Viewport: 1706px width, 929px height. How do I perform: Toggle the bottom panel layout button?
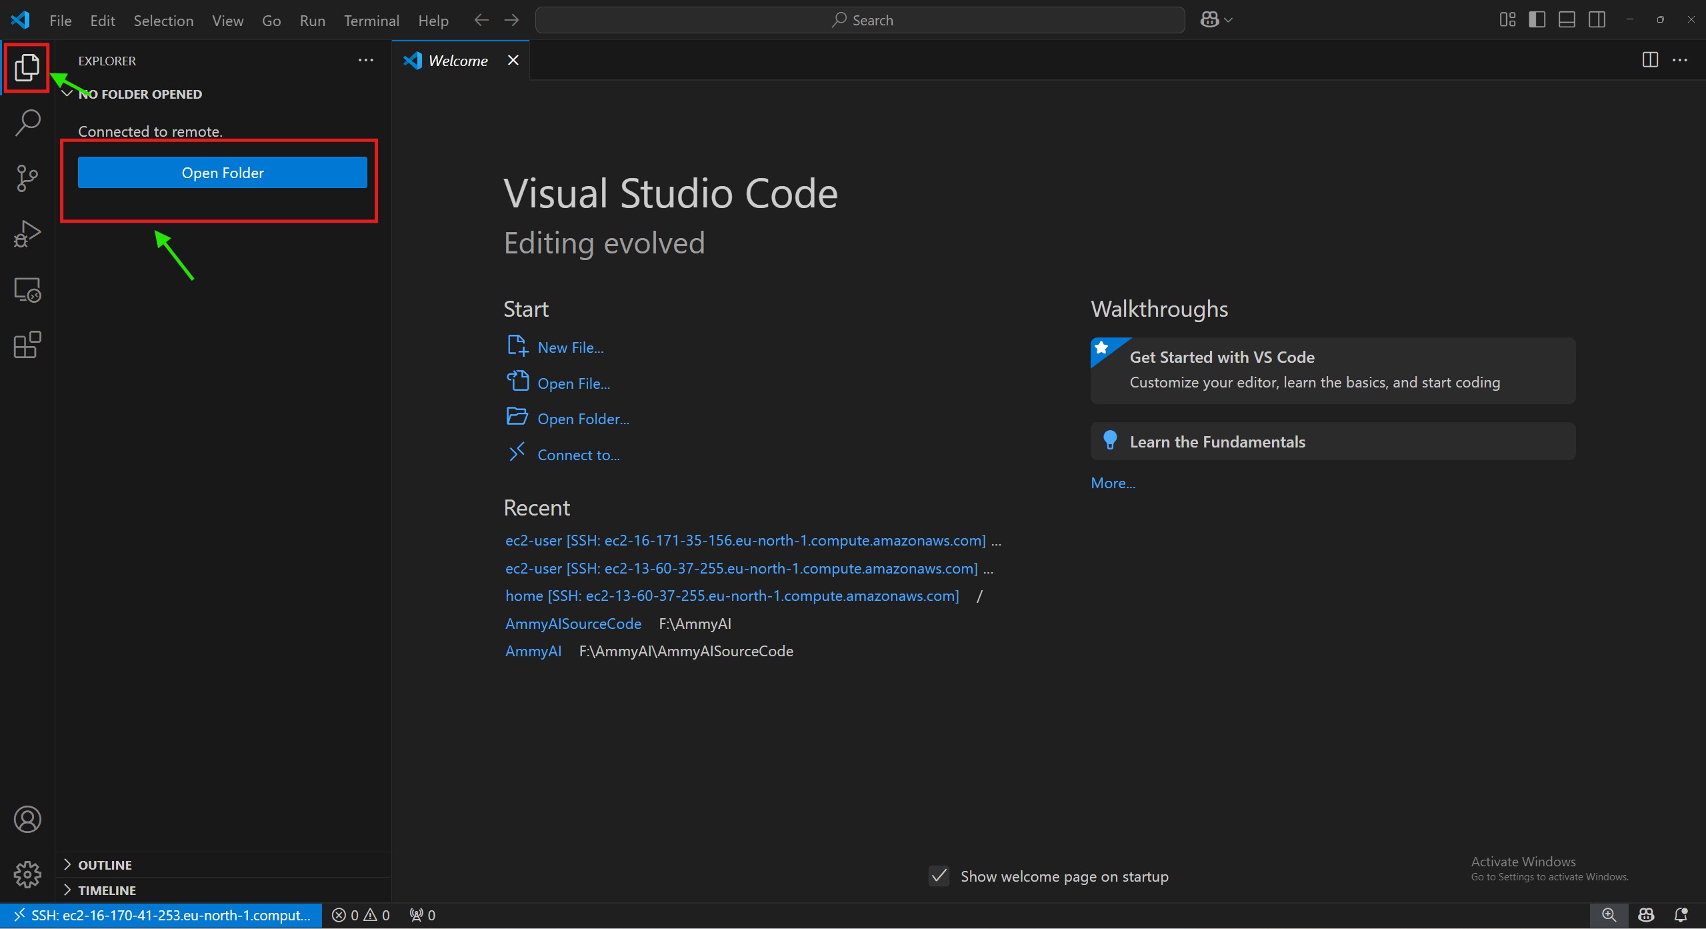pos(1567,20)
